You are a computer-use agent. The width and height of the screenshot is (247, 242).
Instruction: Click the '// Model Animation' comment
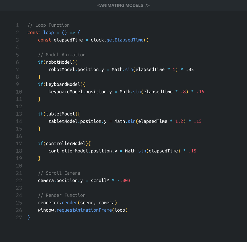point(61,55)
